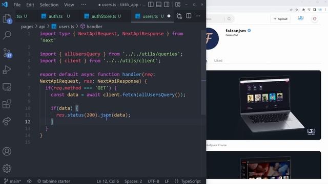Click the editor minimap scrollbar
This screenshot has width=328, height=184.
203,73
